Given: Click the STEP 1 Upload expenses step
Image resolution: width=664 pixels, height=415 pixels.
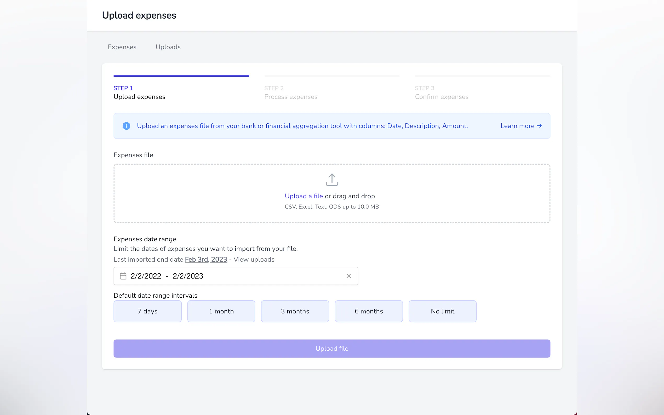Looking at the screenshot, I should tap(139, 93).
